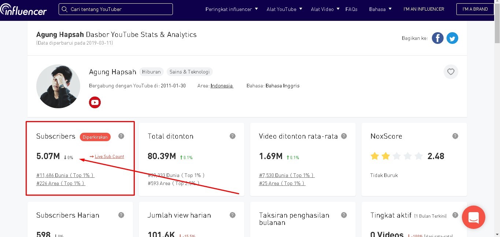The width and height of the screenshot is (500, 237).
Task: Click the 1.69M average views value
Action: [271, 156]
